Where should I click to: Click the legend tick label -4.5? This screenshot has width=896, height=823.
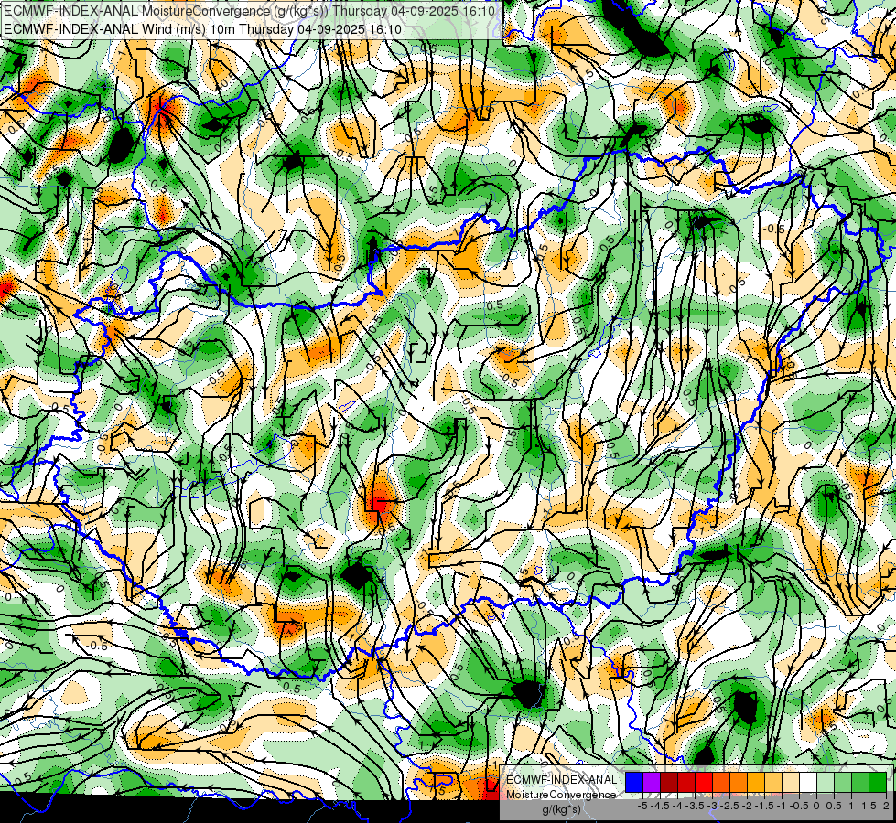coord(660,806)
